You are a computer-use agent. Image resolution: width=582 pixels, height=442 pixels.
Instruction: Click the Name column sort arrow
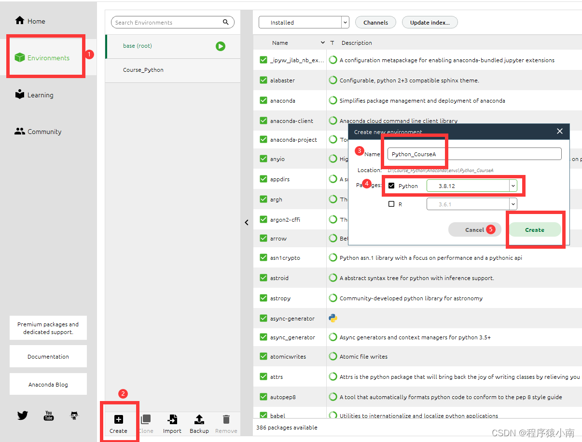pos(323,42)
